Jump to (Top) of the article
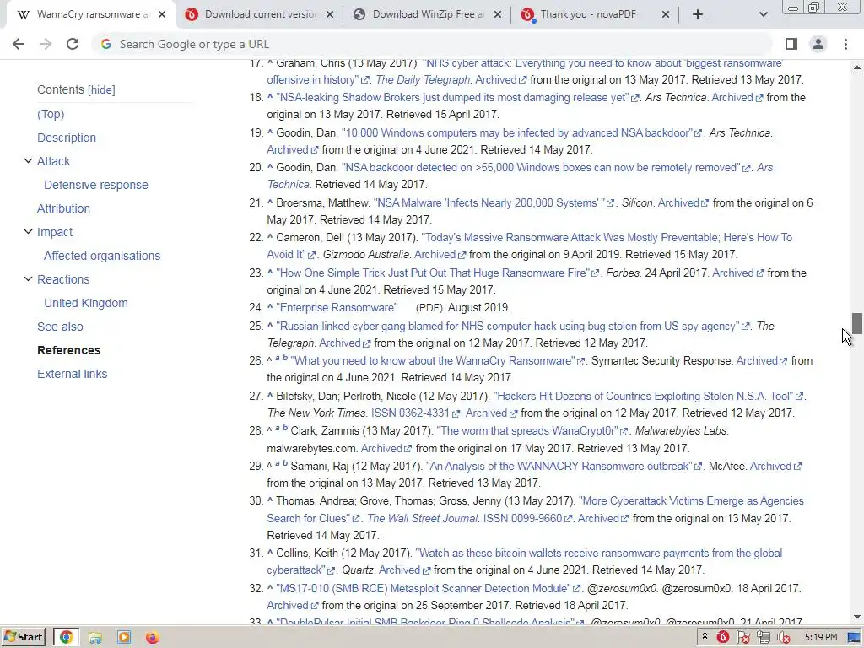Viewport: 864px width, 648px height. tap(51, 114)
